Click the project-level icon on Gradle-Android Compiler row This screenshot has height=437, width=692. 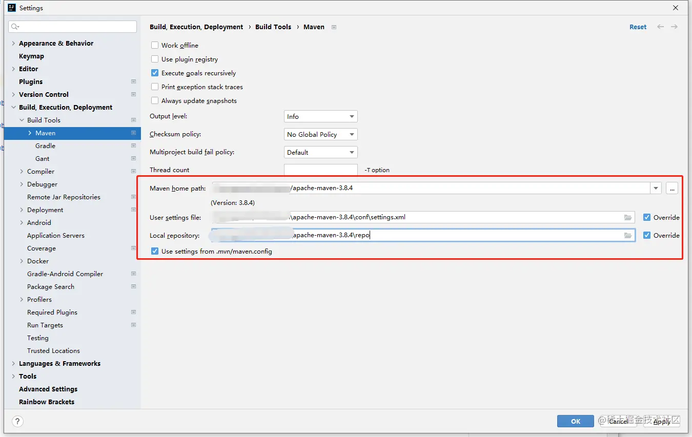[133, 274]
